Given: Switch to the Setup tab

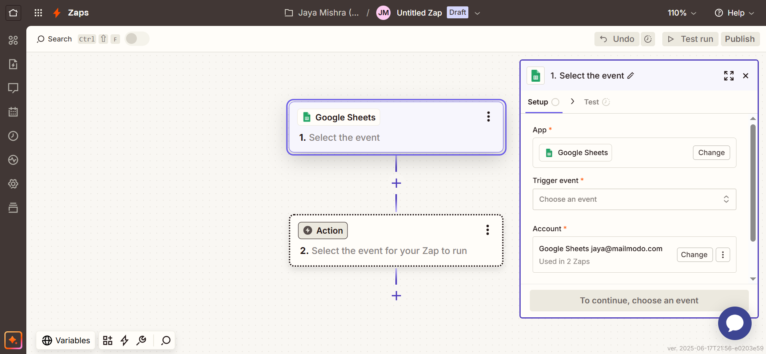Looking at the screenshot, I should pyautogui.click(x=543, y=102).
